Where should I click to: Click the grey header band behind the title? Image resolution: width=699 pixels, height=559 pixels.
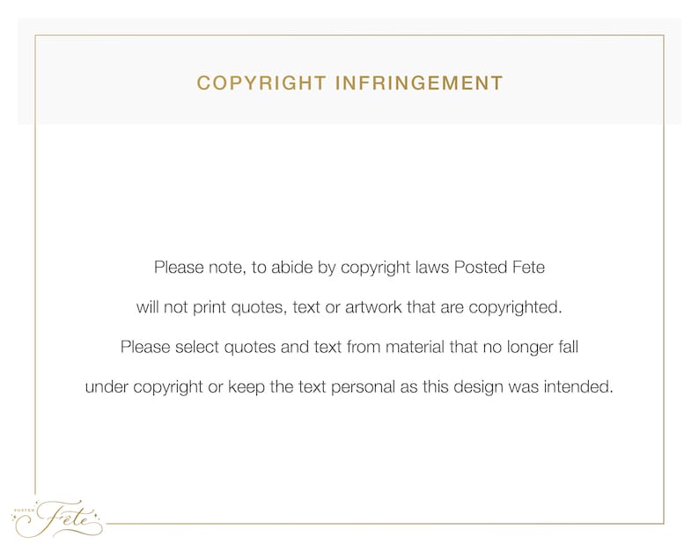[349, 71]
